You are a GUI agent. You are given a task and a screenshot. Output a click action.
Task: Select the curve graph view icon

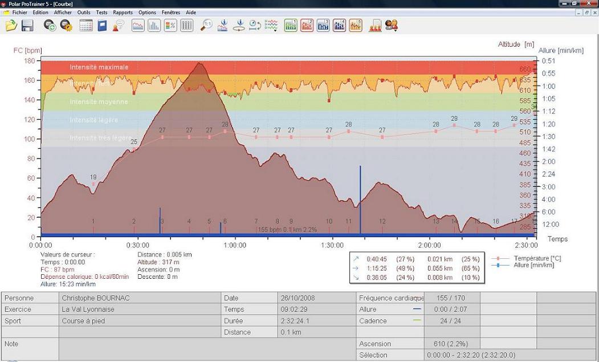[138, 26]
